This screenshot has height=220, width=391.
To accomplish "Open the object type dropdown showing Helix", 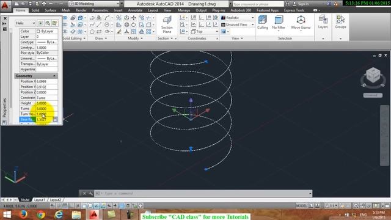I will coord(26,23).
